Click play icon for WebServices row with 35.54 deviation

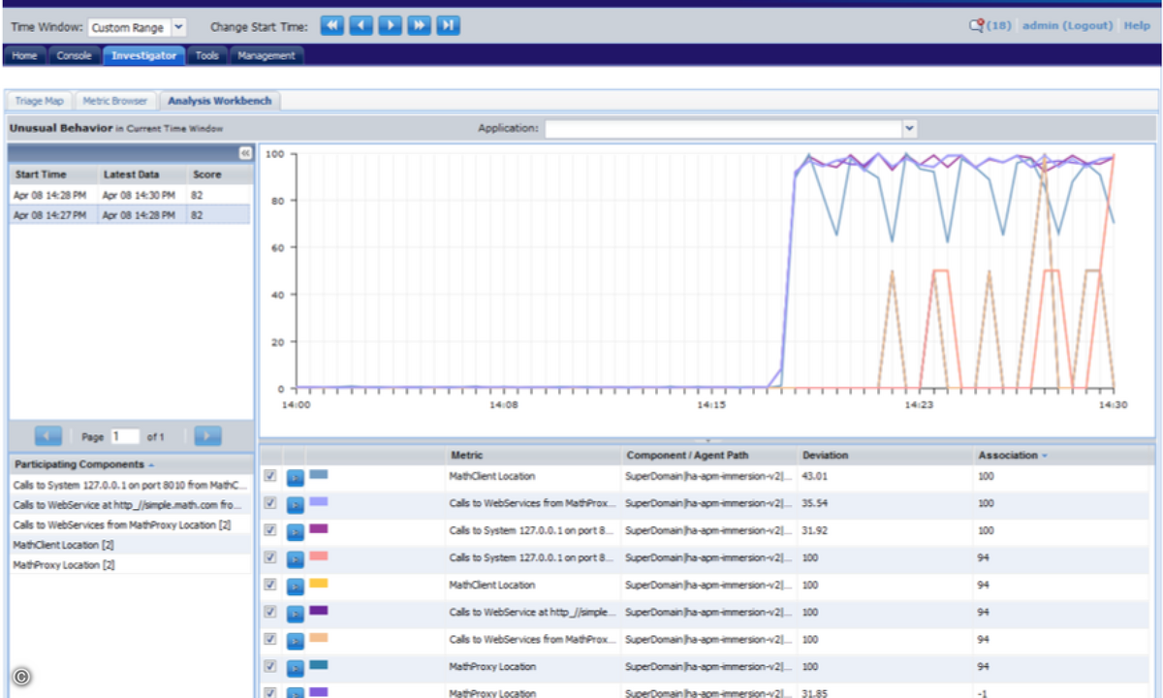click(x=296, y=504)
